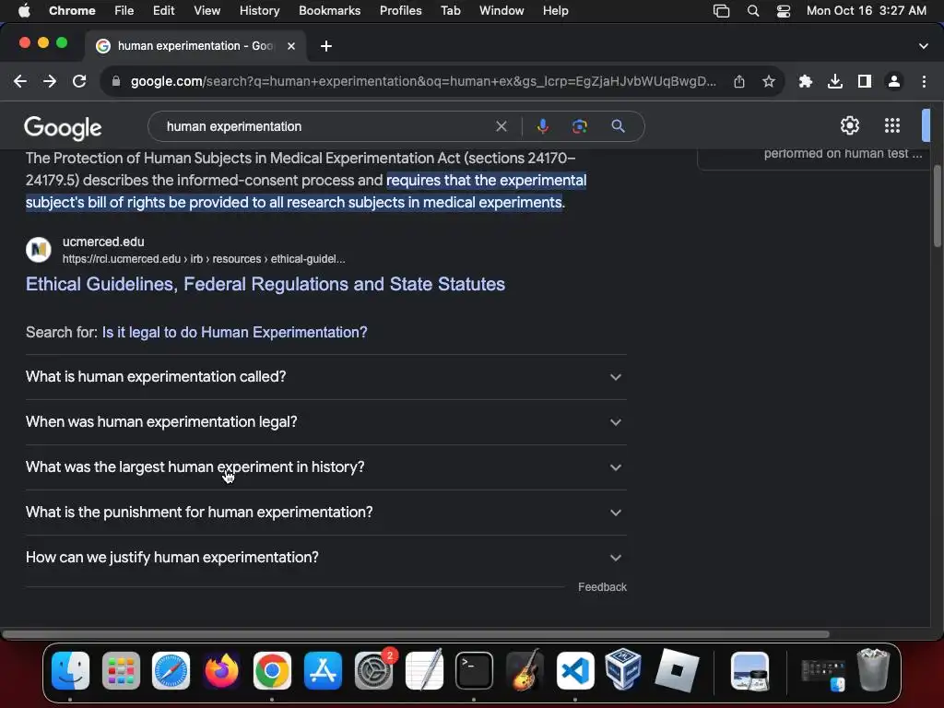
Task: Open the Profiles menu
Action: [x=400, y=11]
